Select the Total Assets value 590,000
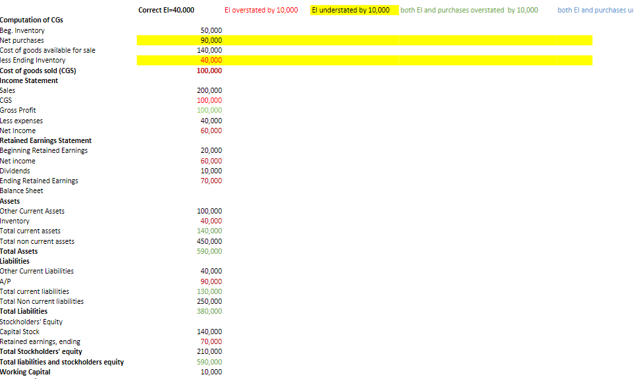Viewport: 635px width, 379px height. [x=209, y=251]
